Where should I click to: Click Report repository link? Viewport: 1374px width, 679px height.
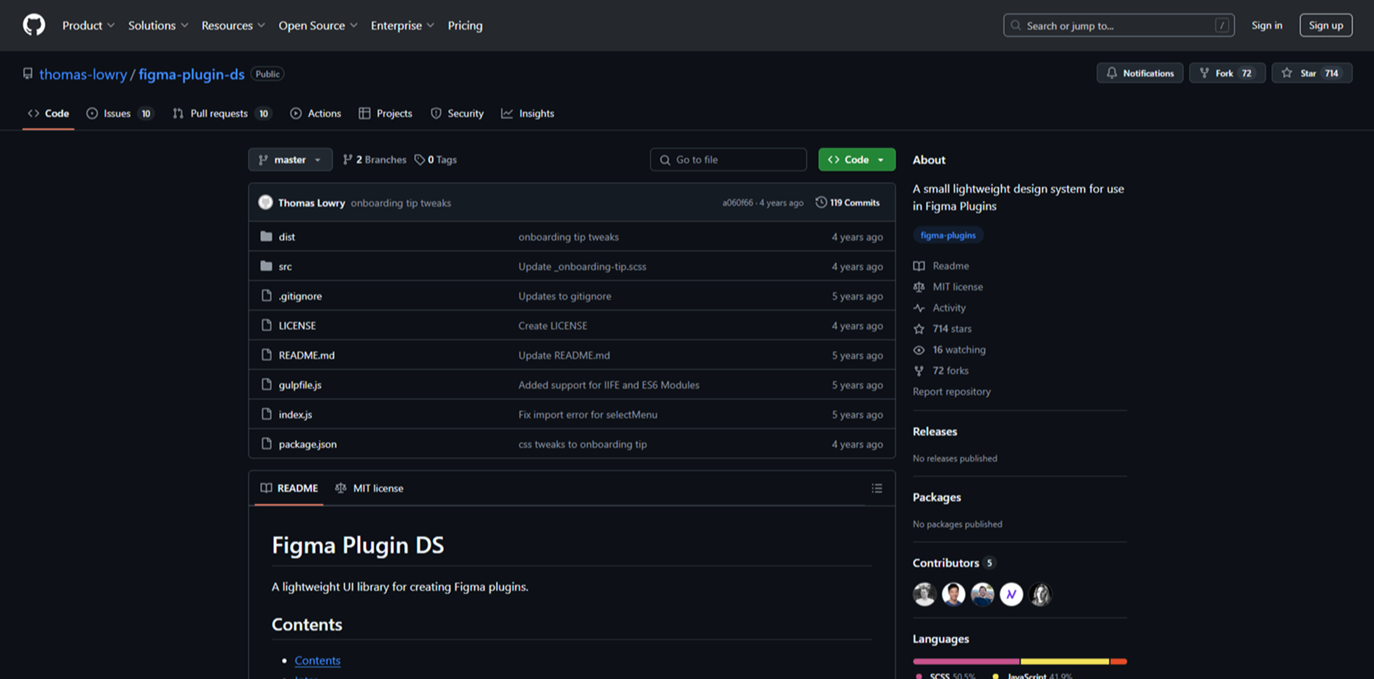coord(951,392)
